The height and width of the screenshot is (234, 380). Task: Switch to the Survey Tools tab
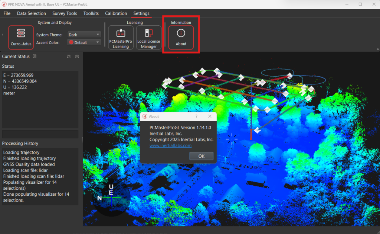pyautogui.click(x=65, y=13)
